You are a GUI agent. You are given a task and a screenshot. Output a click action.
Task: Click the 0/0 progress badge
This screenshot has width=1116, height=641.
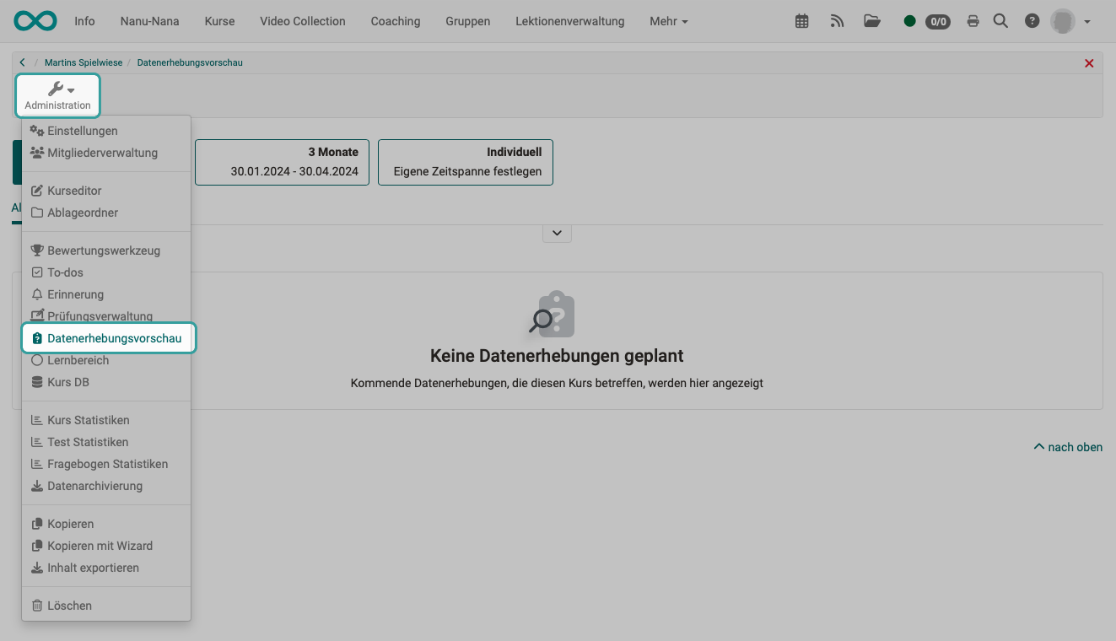tap(936, 22)
